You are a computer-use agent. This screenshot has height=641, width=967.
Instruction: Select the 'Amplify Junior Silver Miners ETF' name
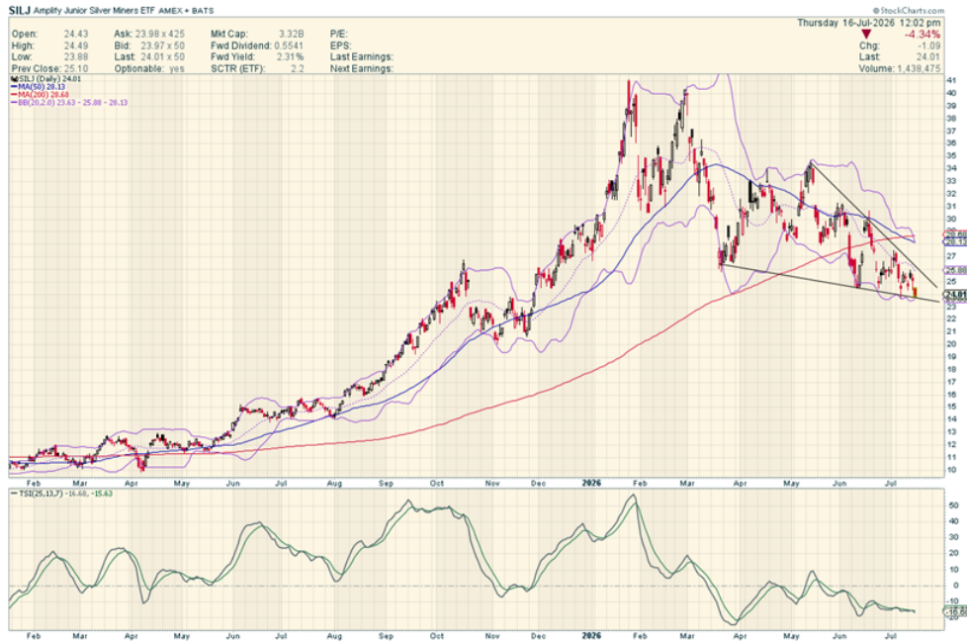click(x=94, y=11)
